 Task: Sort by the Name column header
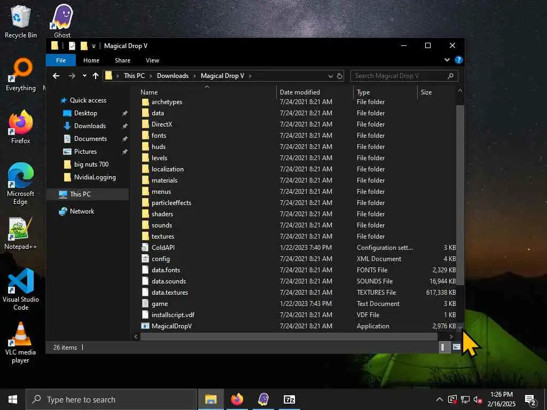[207, 92]
